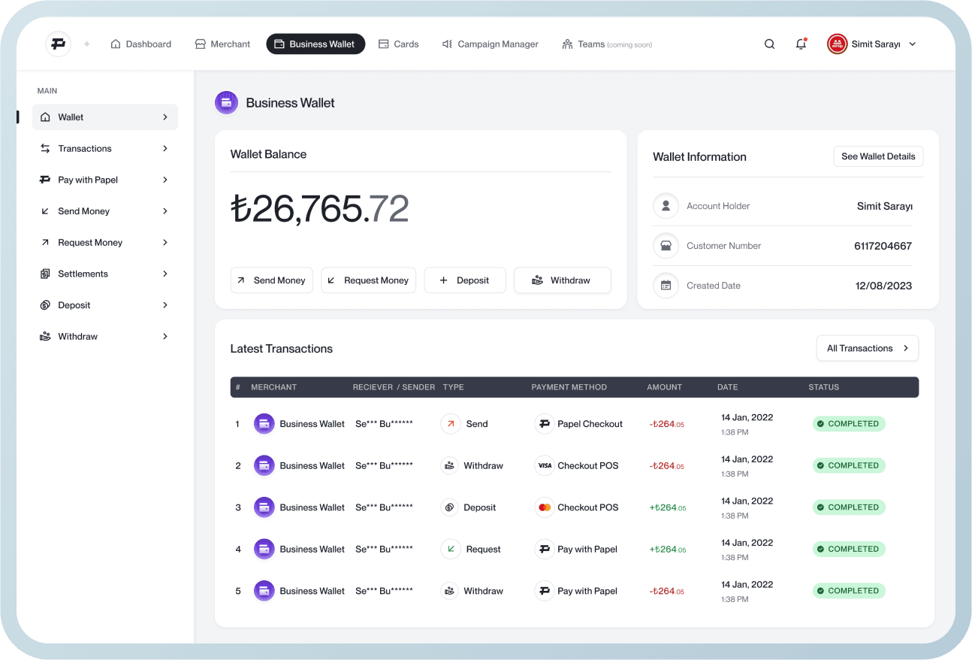Click the Withdraw hand sidebar icon
The height and width of the screenshot is (660, 972).
45,337
